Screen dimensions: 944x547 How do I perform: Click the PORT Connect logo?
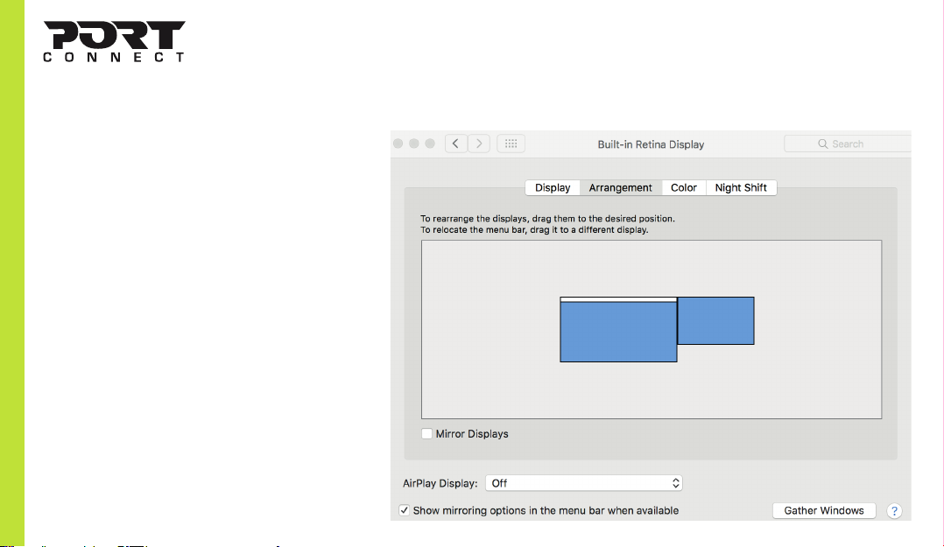[114, 41]
